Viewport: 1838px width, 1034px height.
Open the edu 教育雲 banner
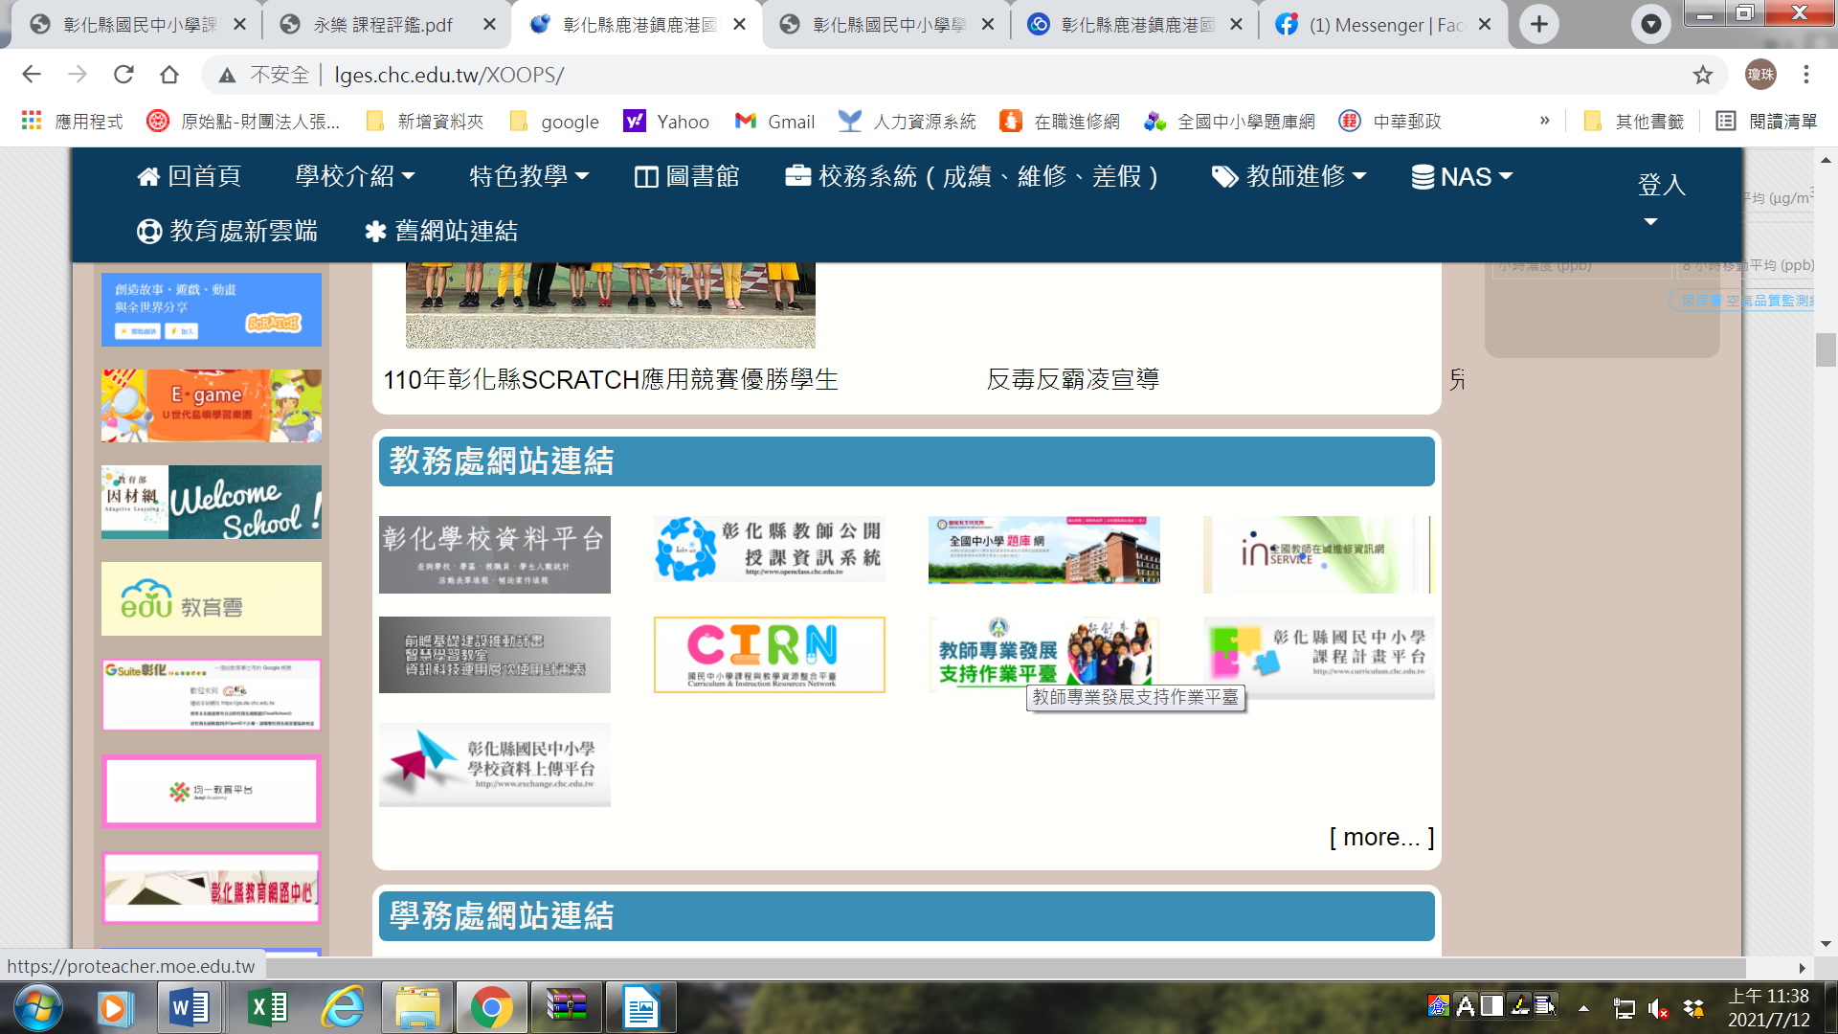pyautogui.click(x=212, y=598)
